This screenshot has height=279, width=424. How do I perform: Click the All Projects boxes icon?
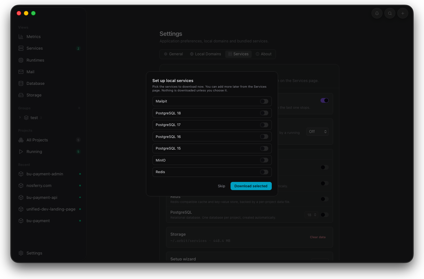pos(21,140)
